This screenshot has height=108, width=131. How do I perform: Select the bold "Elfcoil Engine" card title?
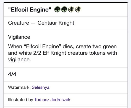click(30, 9)
